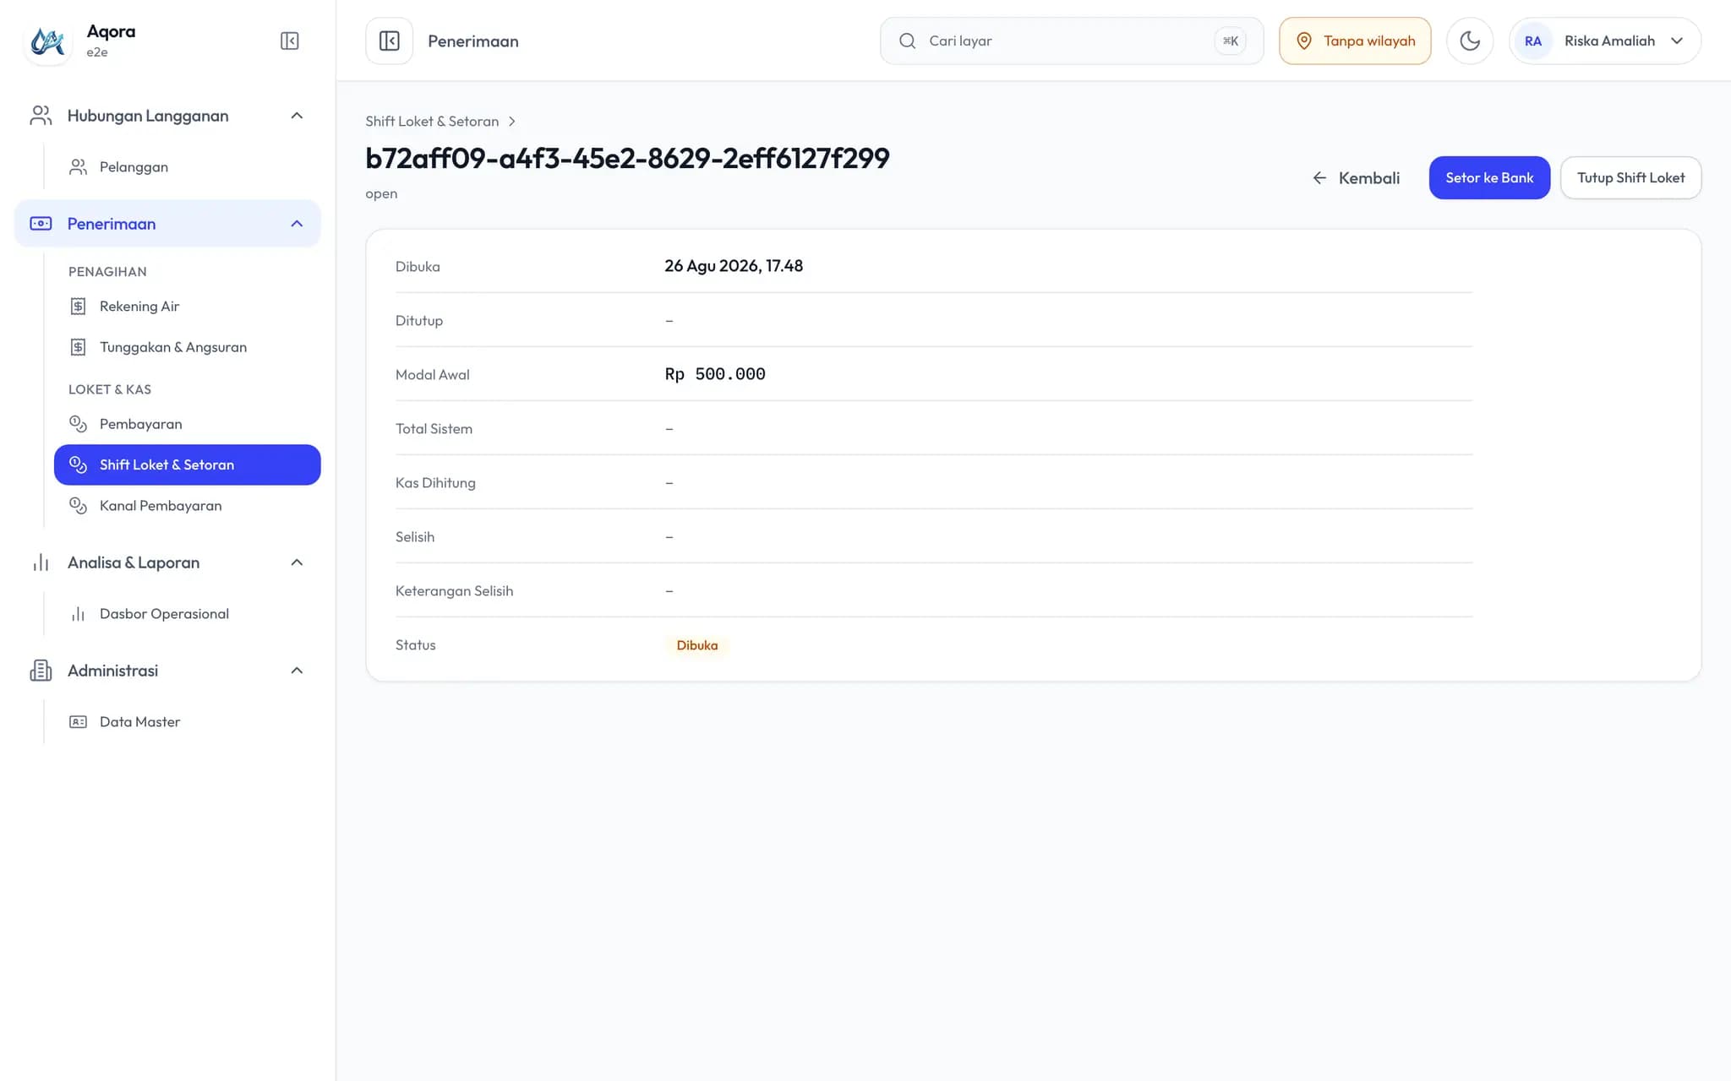Open the Pembayaran menu item
The width and height of the screenshot is (1731, 1081).
[x=187, y=424]
